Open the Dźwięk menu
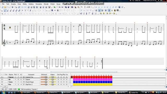 (x=46, y=4)
